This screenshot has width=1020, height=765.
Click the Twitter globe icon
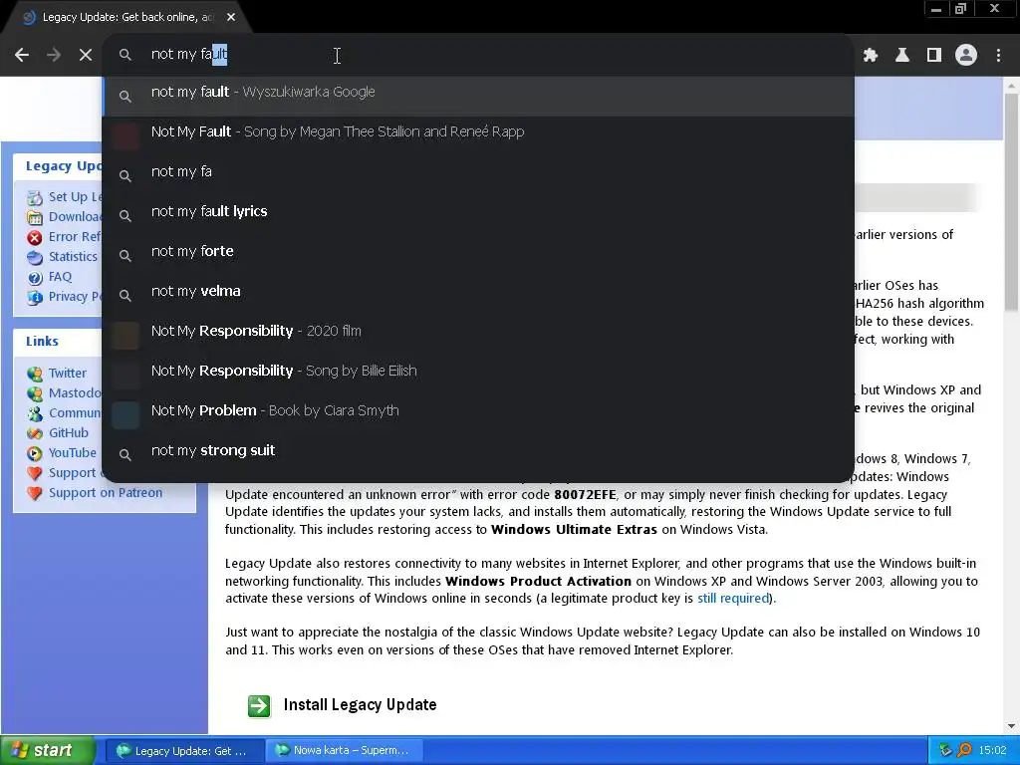coord(35,375)
